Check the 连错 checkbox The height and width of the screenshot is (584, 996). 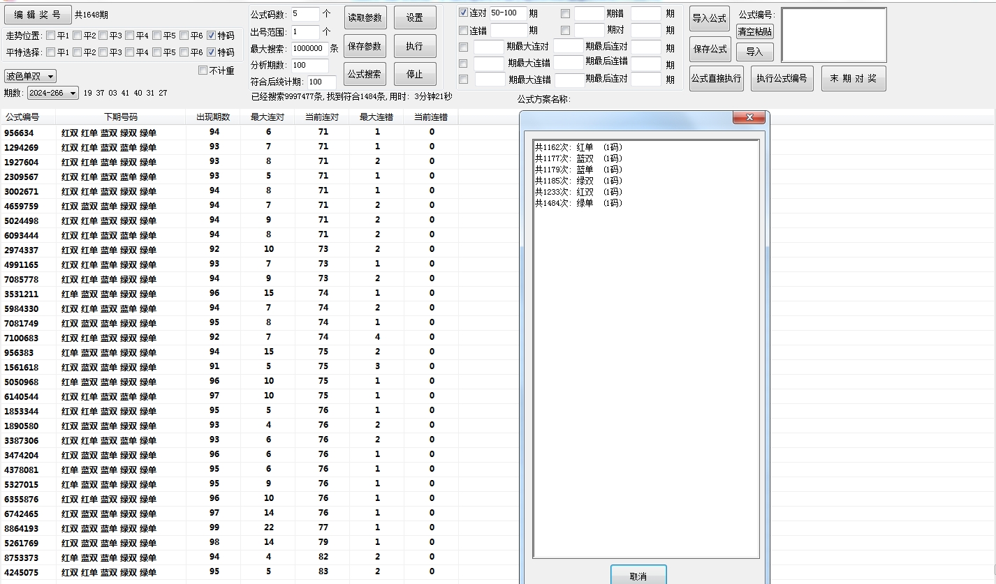[464, 31]
